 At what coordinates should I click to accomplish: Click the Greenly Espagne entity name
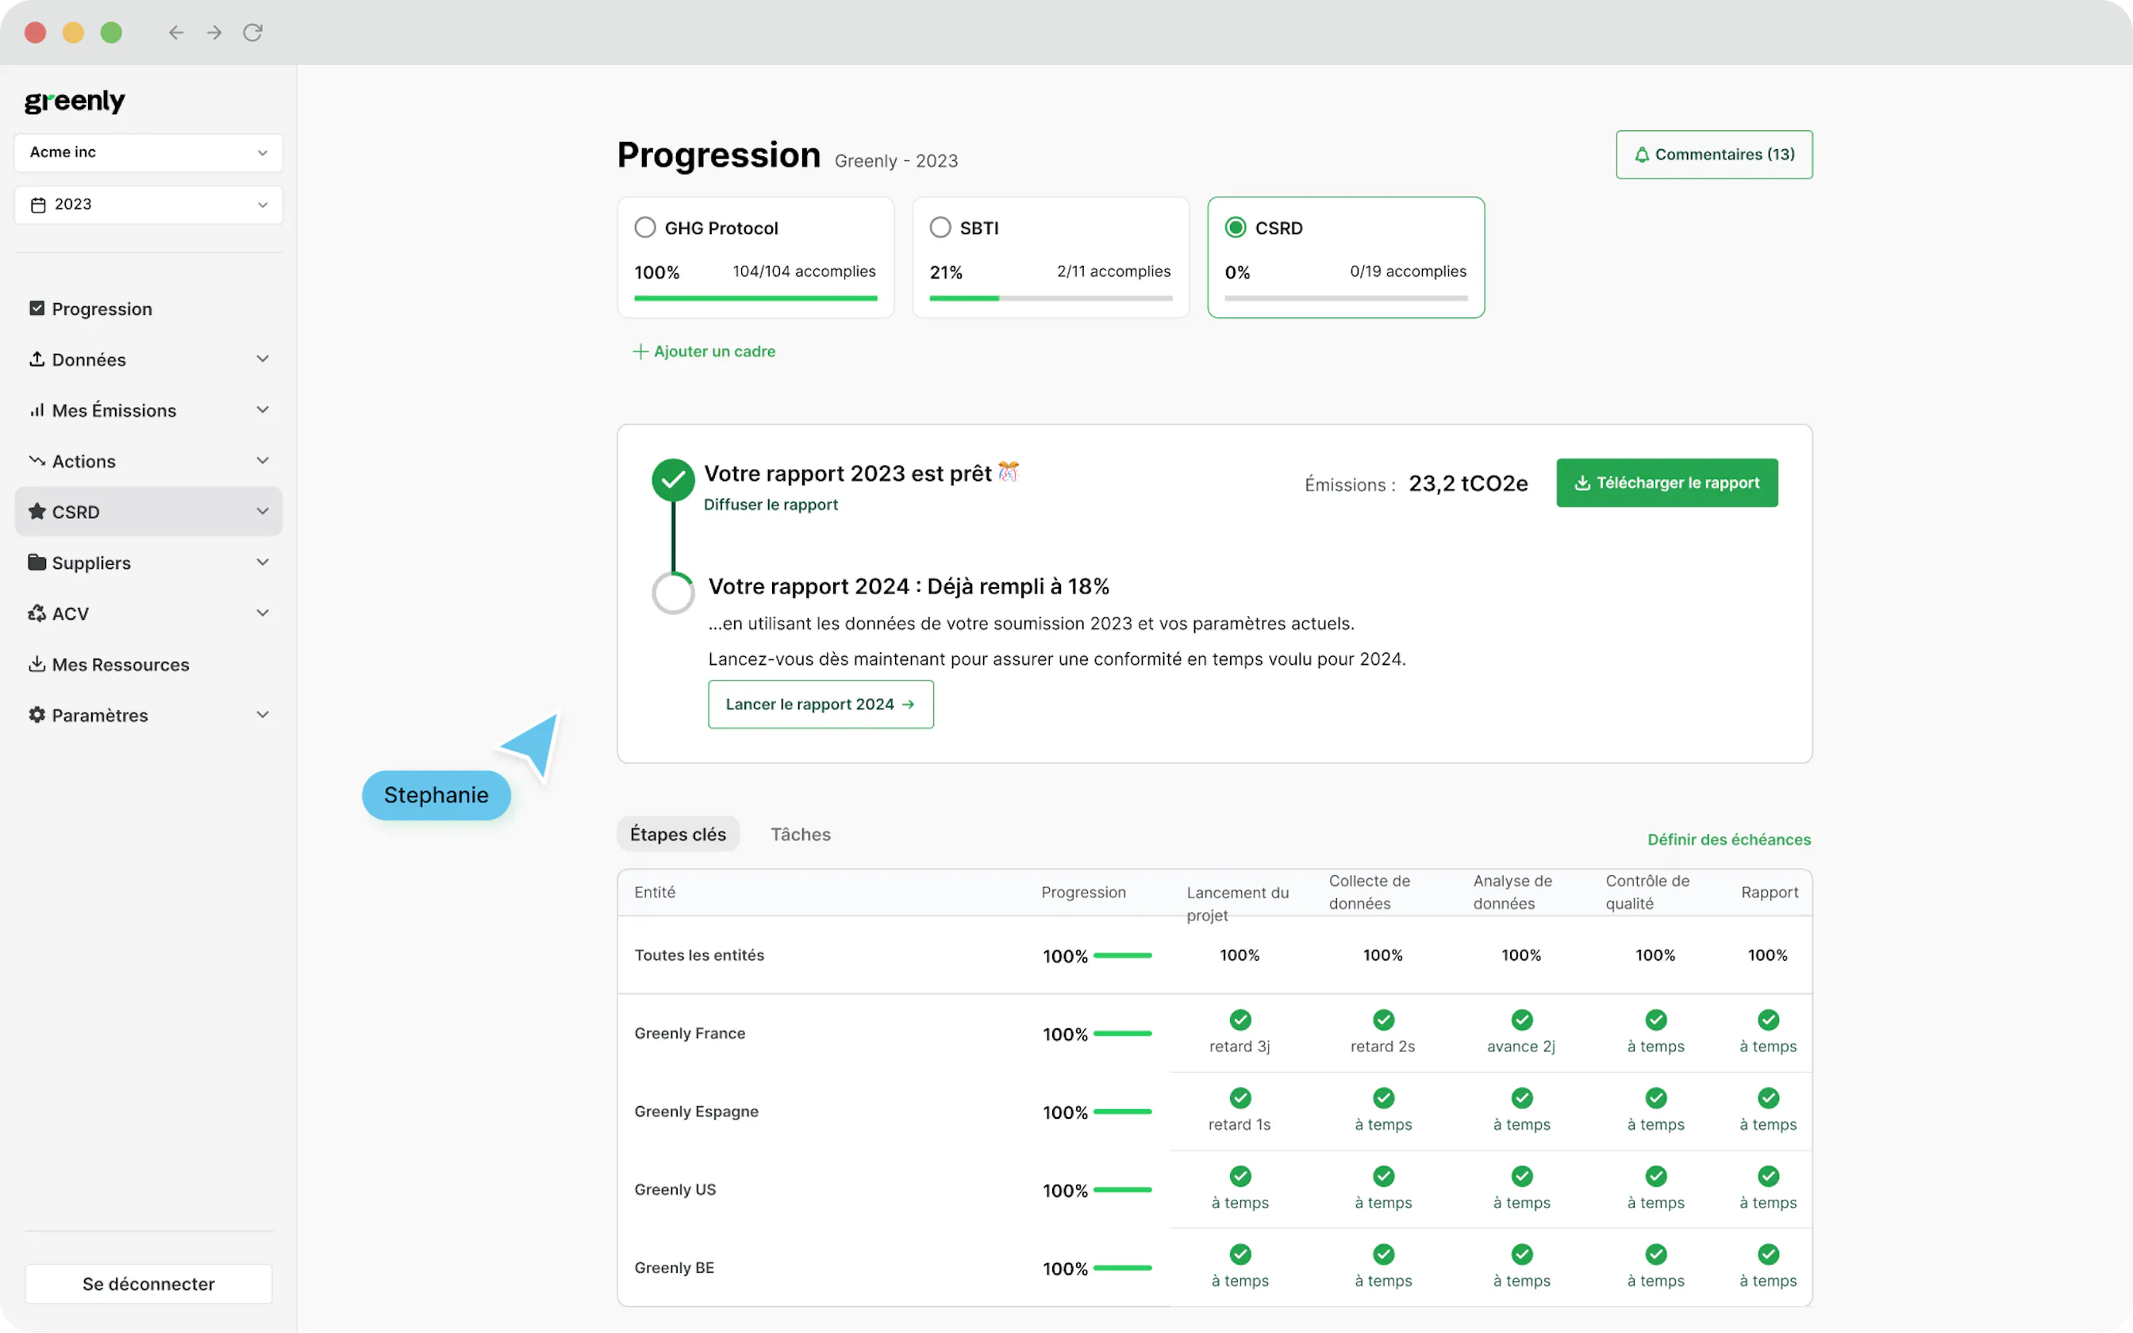tap(696, 1111)
